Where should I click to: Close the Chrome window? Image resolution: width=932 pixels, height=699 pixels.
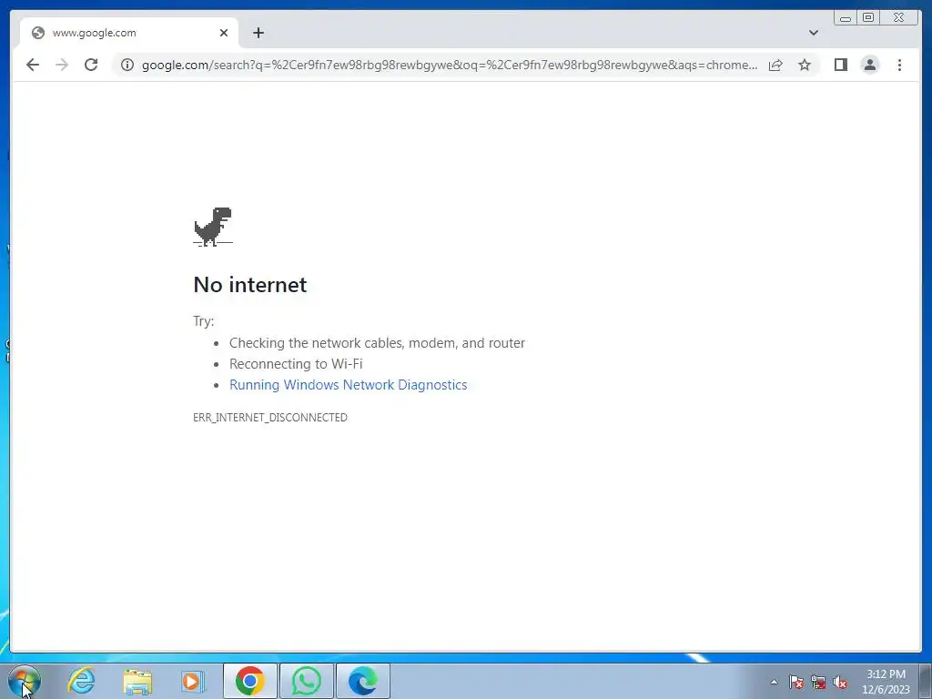pos(899,18)
